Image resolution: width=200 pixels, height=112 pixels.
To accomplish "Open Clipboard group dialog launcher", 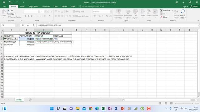I will 22,21.
